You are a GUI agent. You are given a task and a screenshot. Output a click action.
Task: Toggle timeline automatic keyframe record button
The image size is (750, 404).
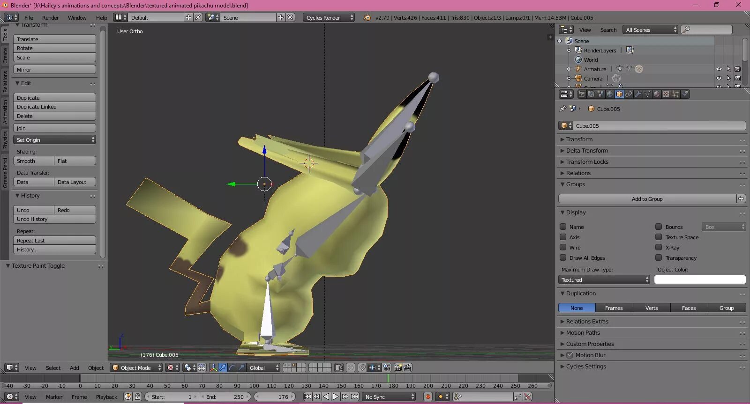click(x=427, y=397)
